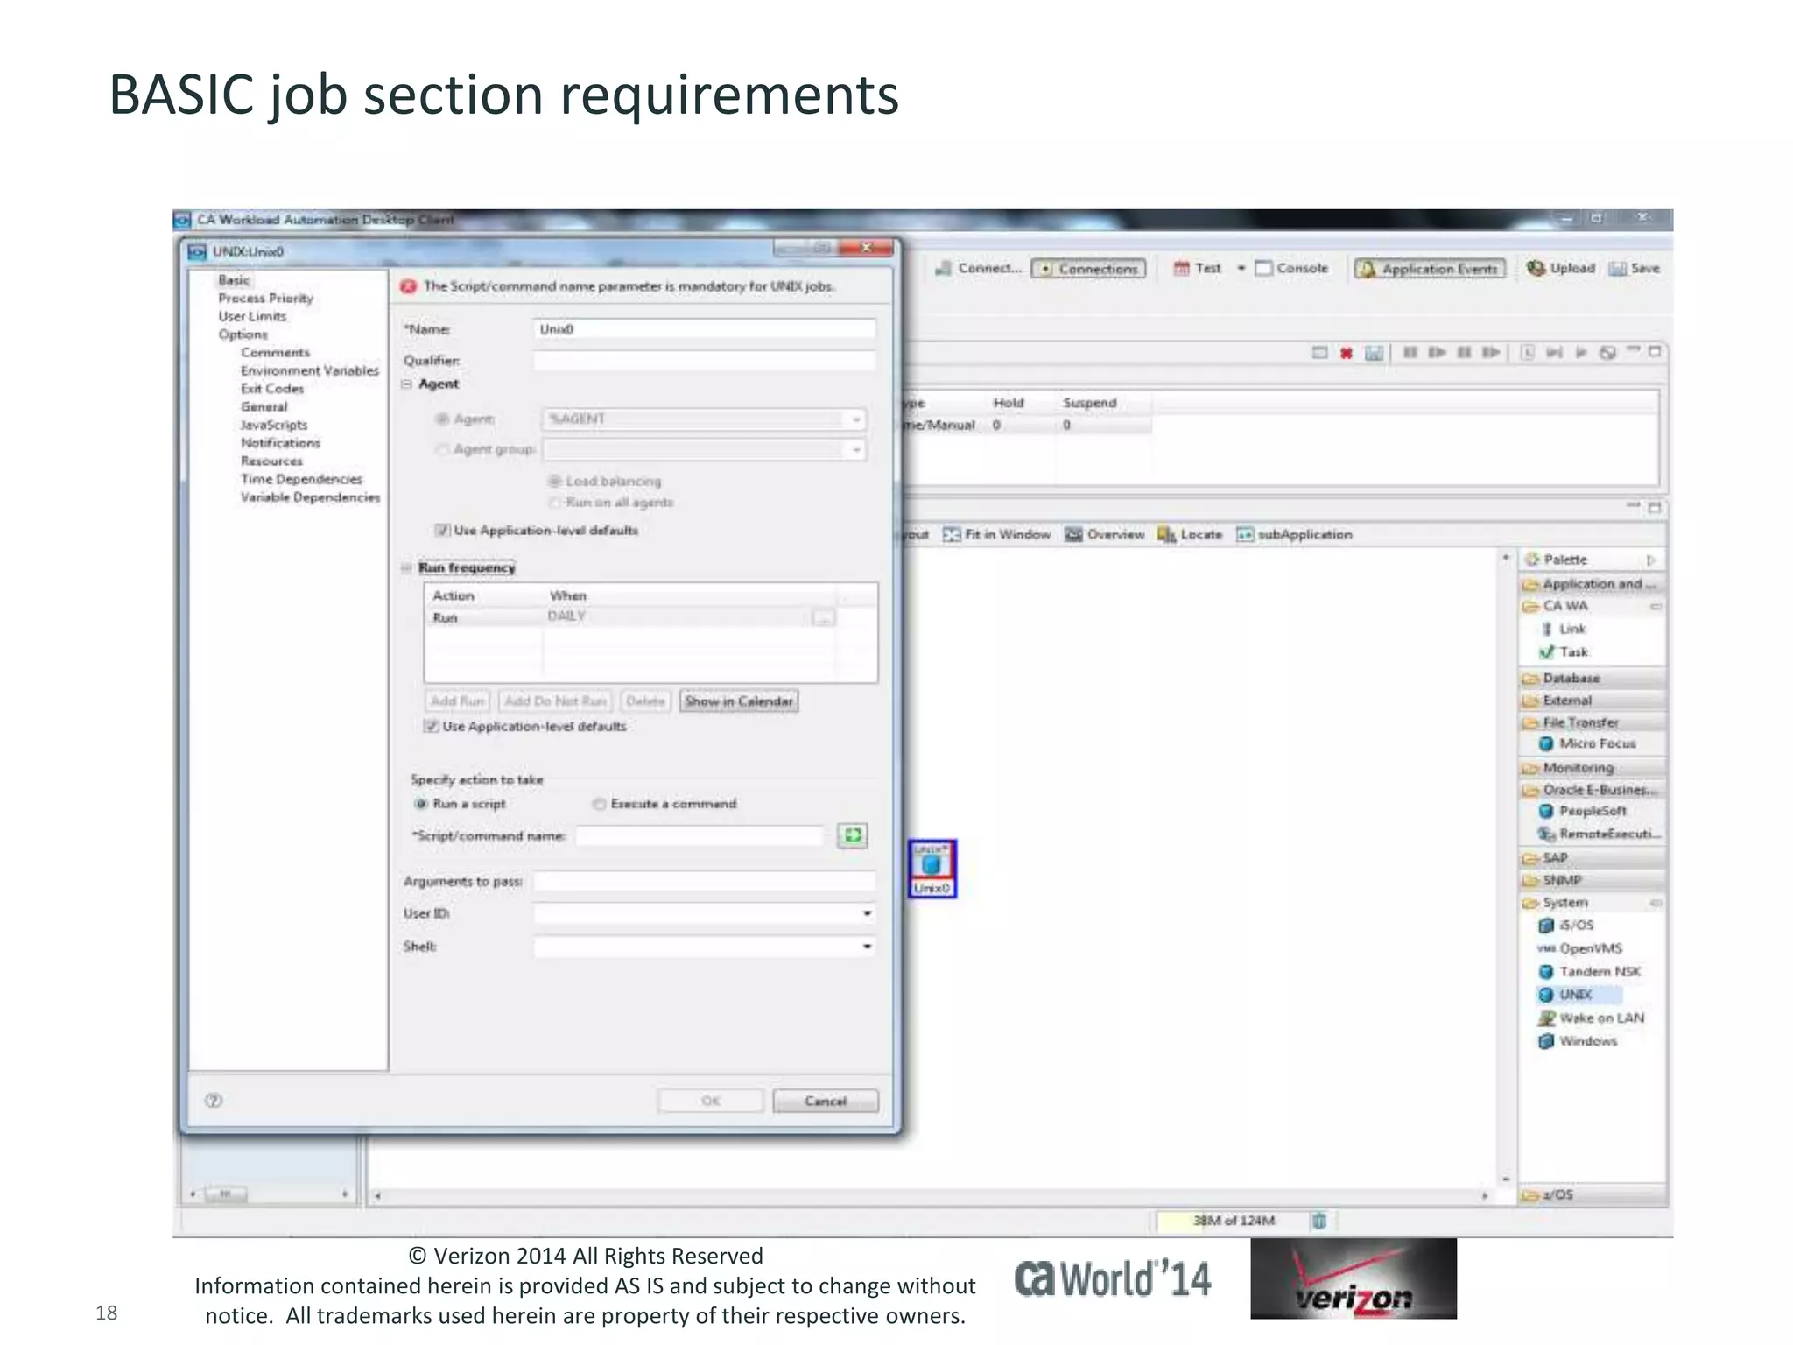
Task: Click the Connections toolbar button
Action: (1089, 268)
